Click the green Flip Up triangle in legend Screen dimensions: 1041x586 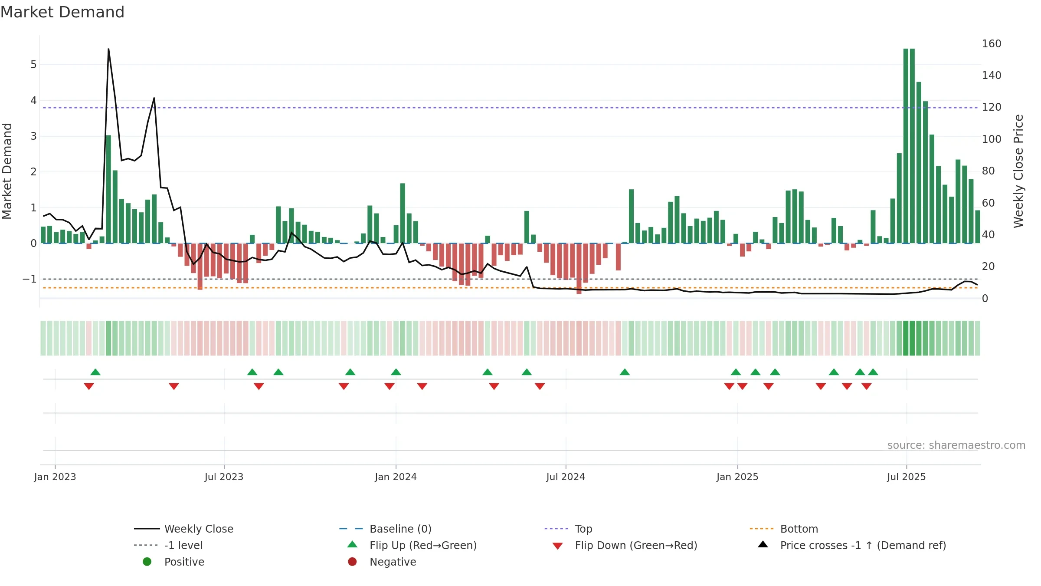pos(352,544)
